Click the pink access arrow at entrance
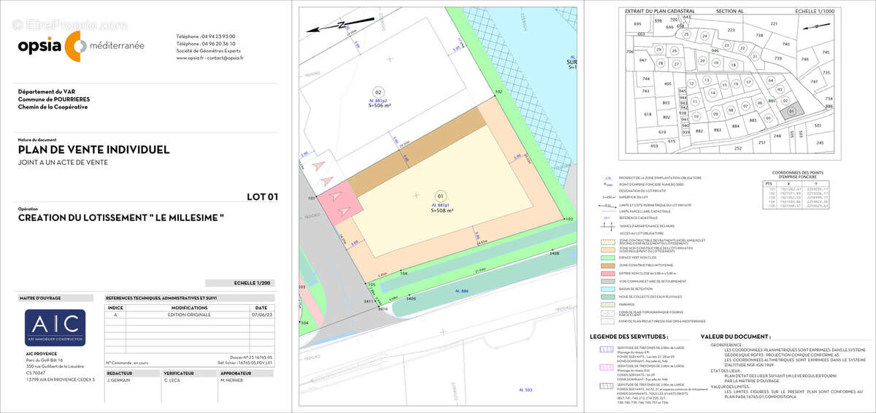 [336, 196]
